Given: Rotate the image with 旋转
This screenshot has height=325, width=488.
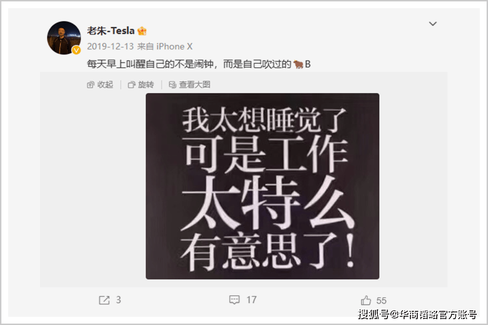Looking at the screenshot, I should [141, 84].
